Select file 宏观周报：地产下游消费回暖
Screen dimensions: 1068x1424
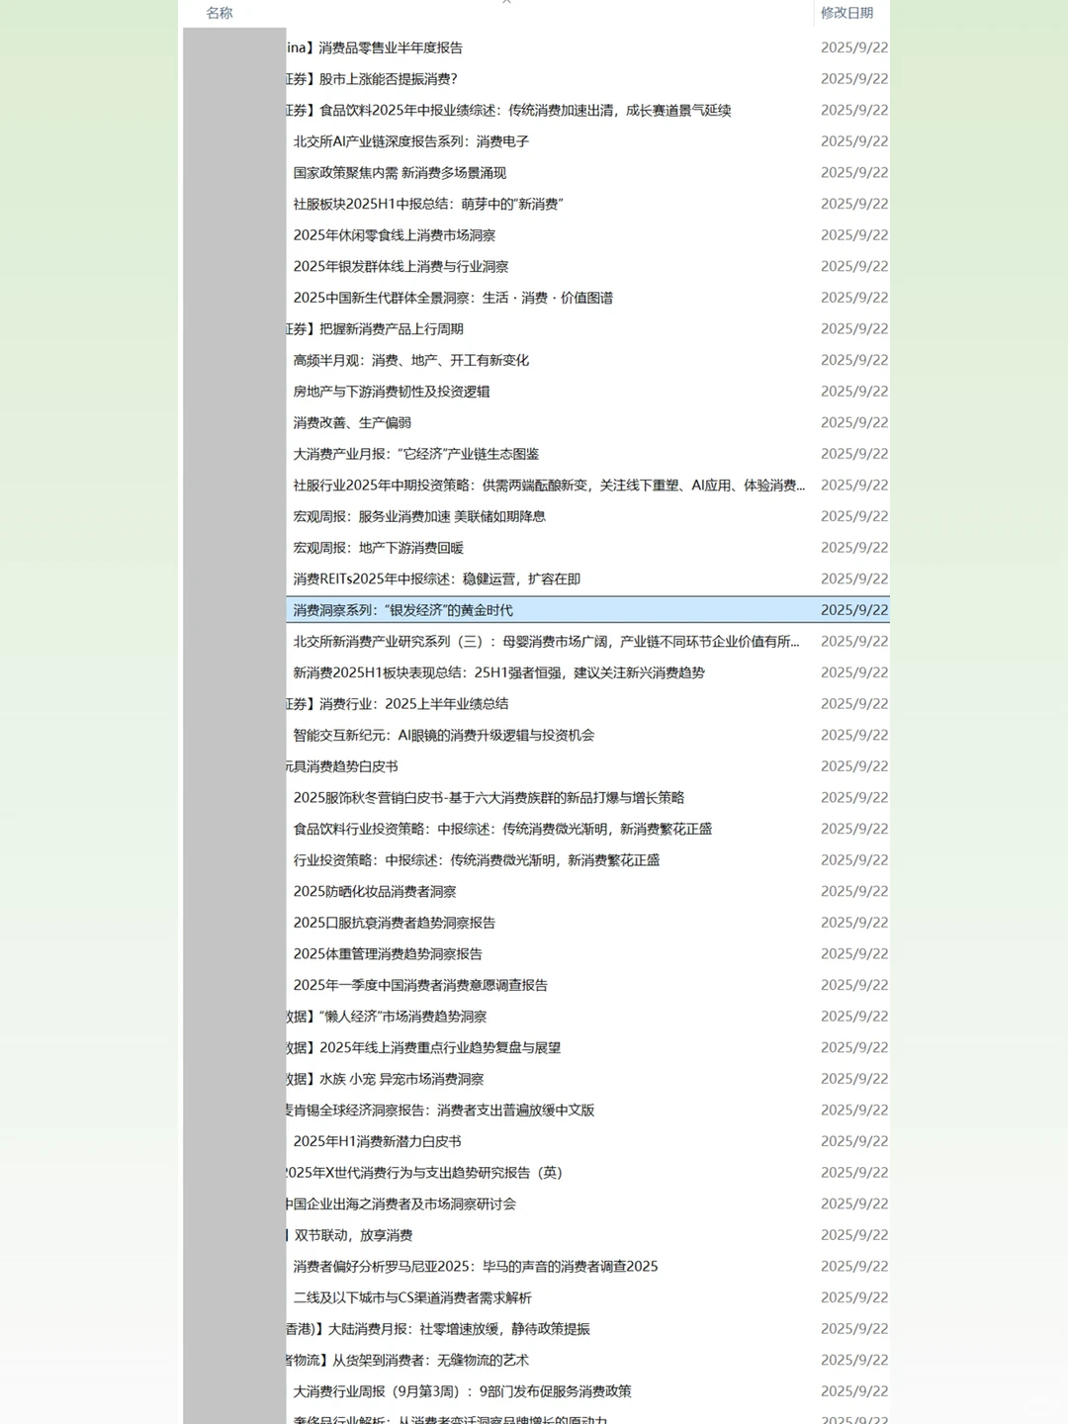pos(379,548)
